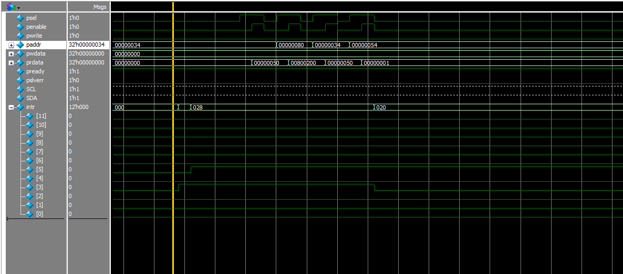Click the paddr signal diamond icon

tap(20, 45)
